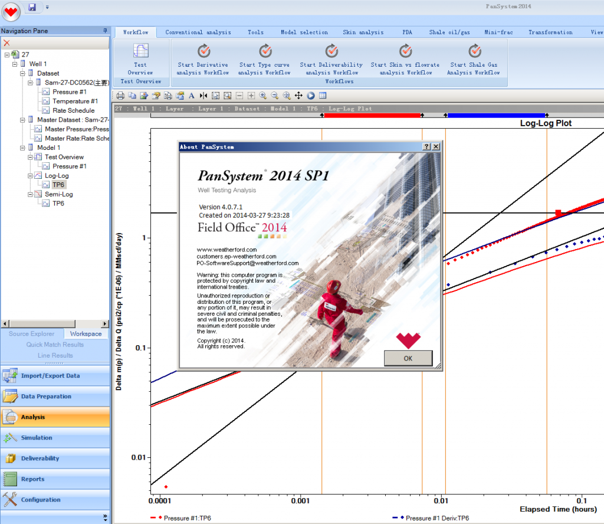This screenshot has height=524, width=604.
Task: Click the mirror arrows icon in plot toolbar
Action: [203, 96]
